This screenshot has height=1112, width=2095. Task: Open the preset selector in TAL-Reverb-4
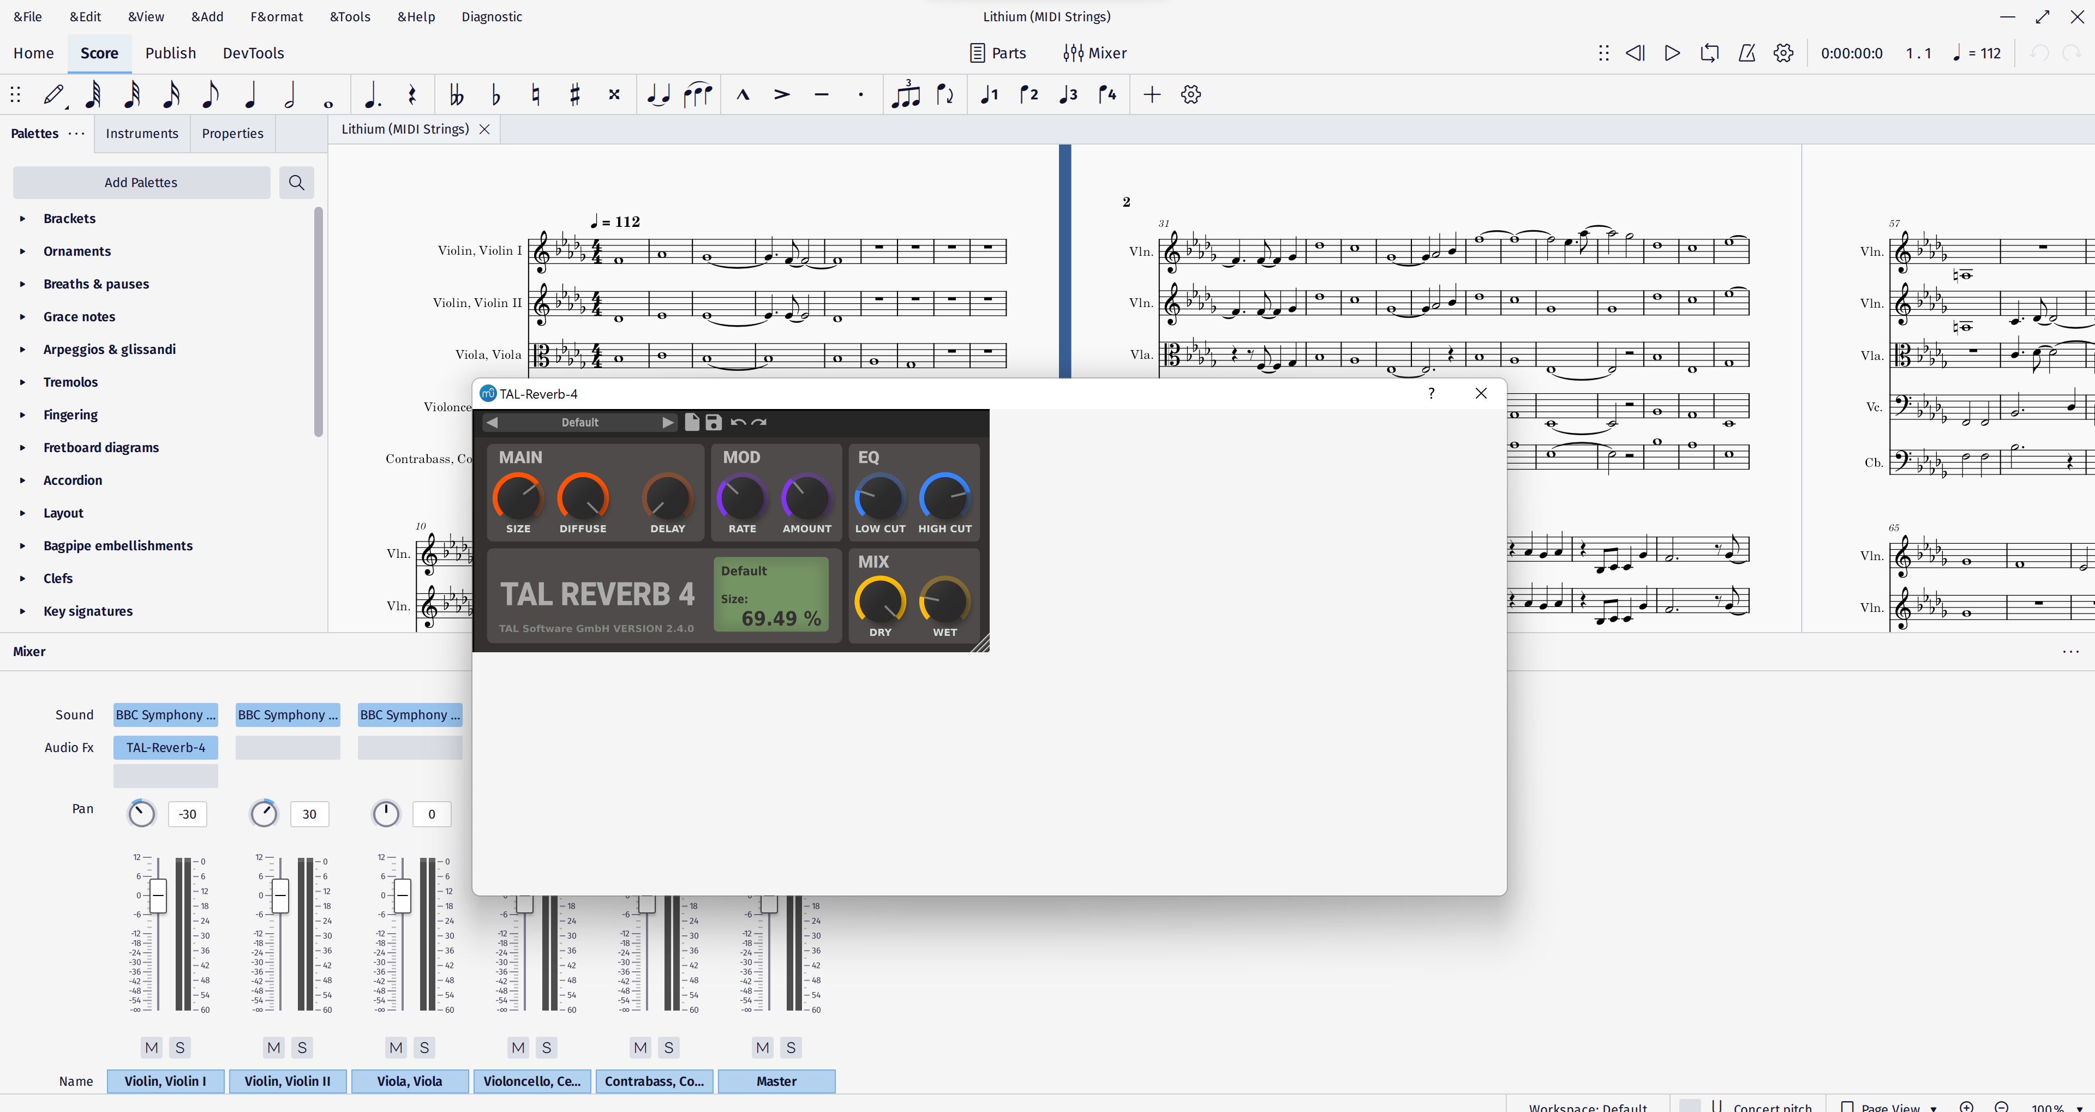point(579,422)
